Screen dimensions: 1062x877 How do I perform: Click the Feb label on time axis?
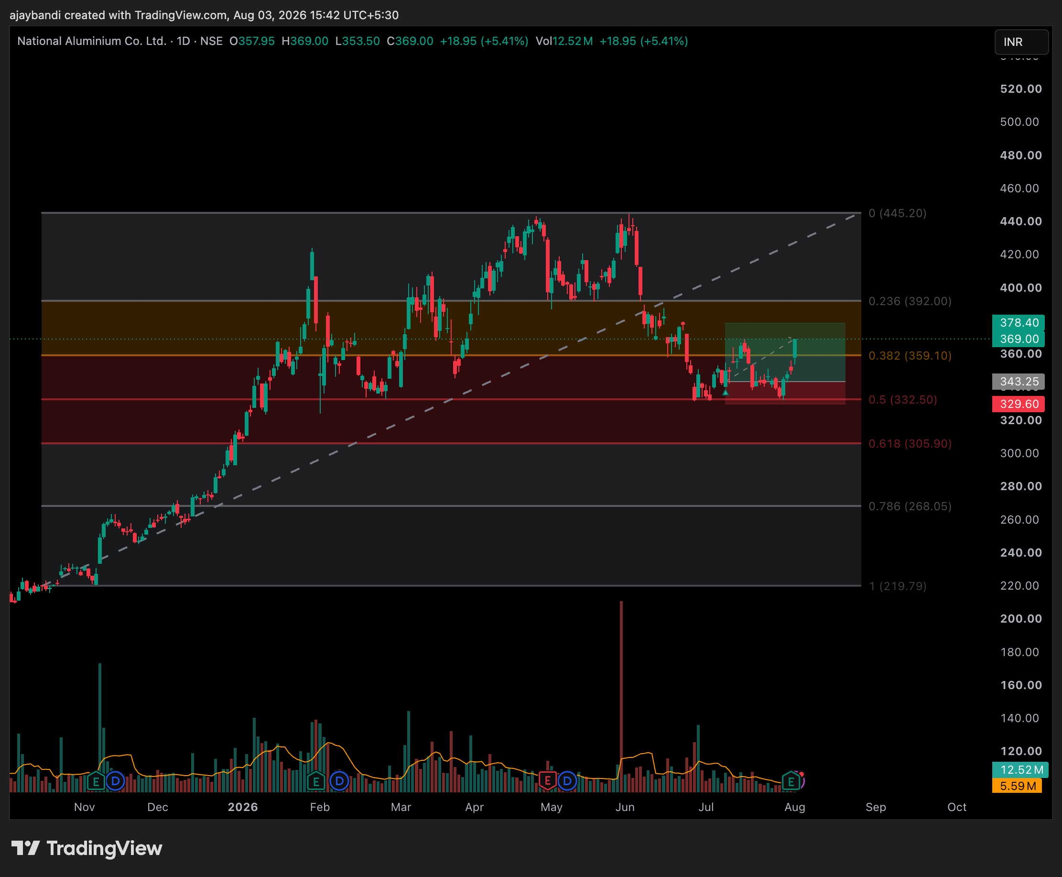(x=320, y=807)
